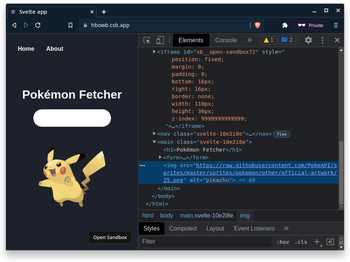Expand the nav element node

tap(154, 133)
